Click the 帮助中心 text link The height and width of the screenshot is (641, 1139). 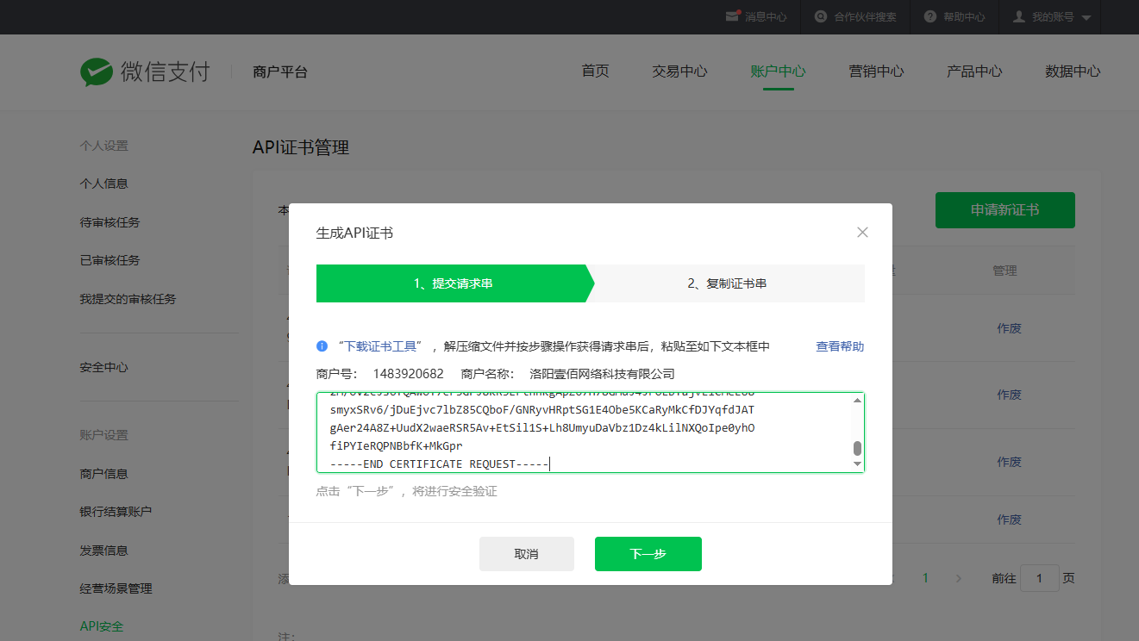pyautogui.click(x=964, y=17)
